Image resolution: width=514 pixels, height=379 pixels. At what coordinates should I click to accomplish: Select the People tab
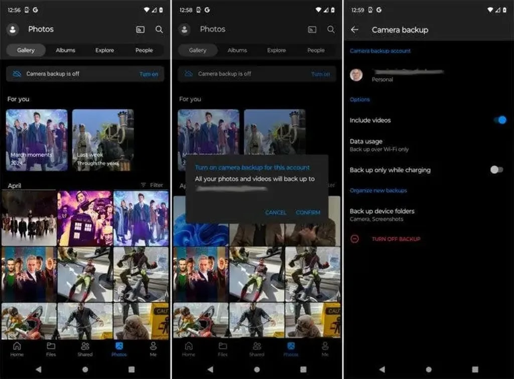(x=145, y=50)
